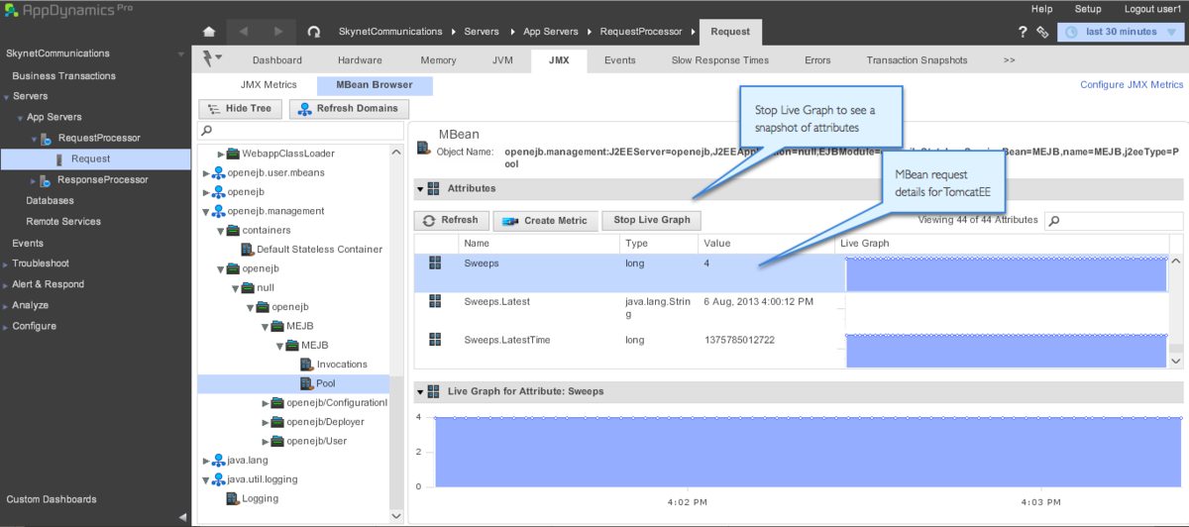Click the Hide Tree button
Viewport: 1189px width, 527px height.
point(241,109)
